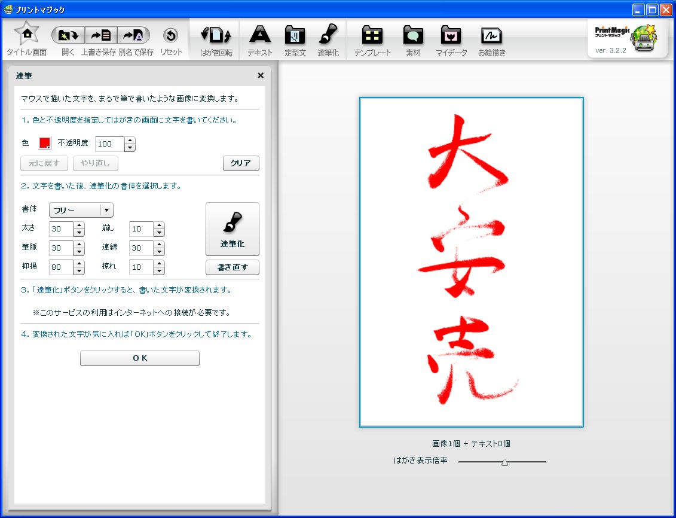This screenshot has height=518, width=676.
Task: Expand the 書体 style dropdown
Action: [x=106, y=210]
